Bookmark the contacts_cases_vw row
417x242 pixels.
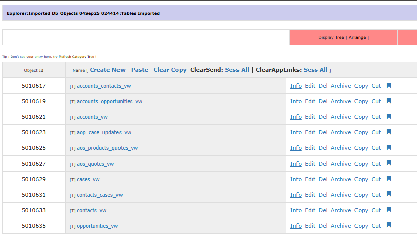389,195
